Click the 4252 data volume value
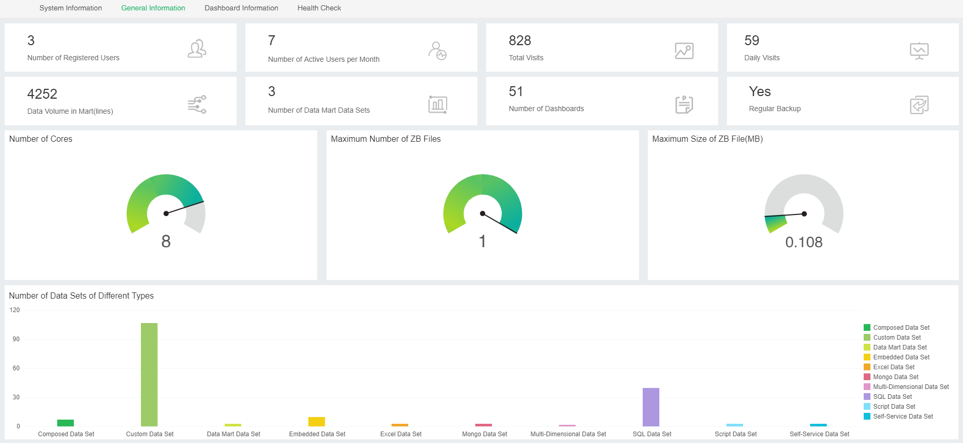This screenshot has height=443, width=963. [42, 94]
